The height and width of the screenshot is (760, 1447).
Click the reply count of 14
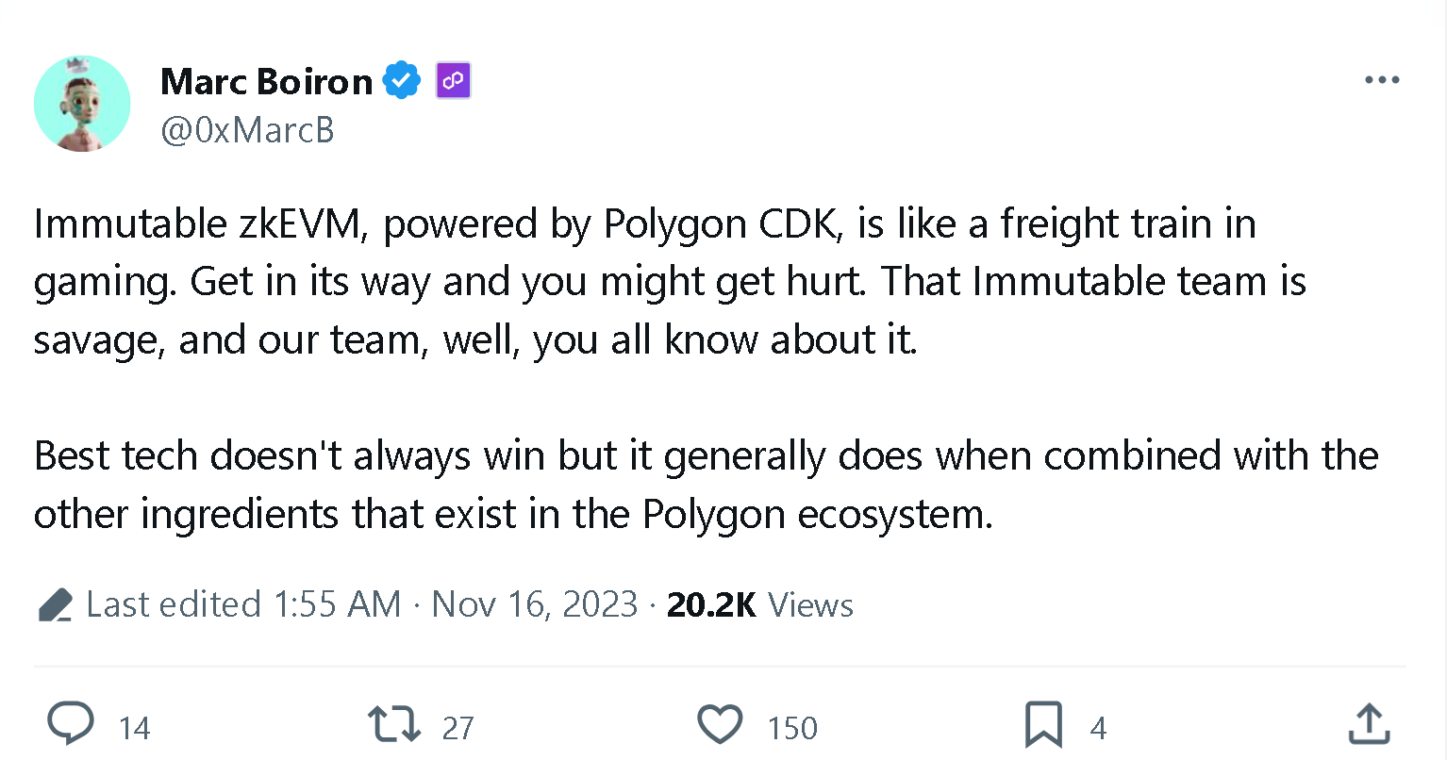(135, 728)
